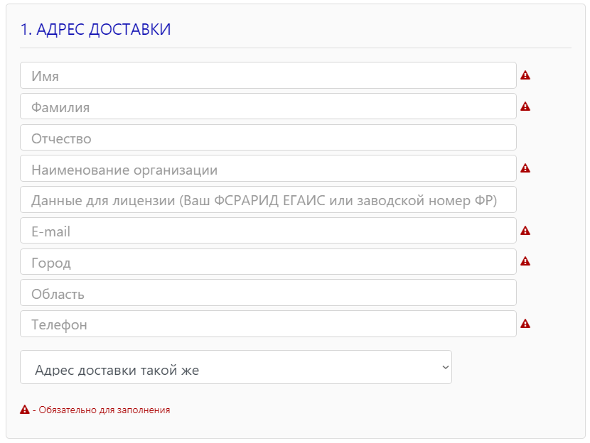Focus the Телефон input field

pyautogui.click(x=268, y=324)
